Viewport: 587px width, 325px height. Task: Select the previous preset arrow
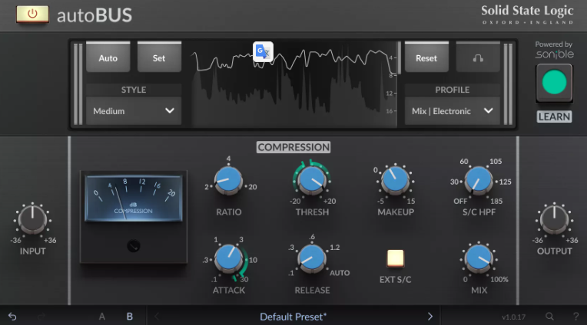pyautogui.click(x=157, y=316)
